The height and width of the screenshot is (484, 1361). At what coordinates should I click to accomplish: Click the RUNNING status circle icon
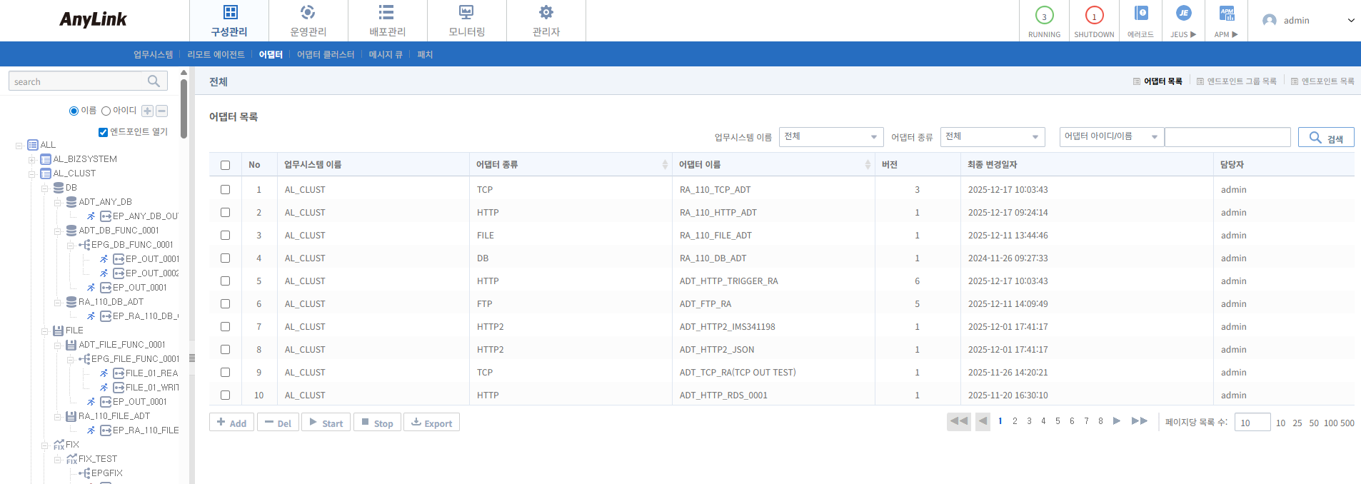click(x=1044, y=16)
